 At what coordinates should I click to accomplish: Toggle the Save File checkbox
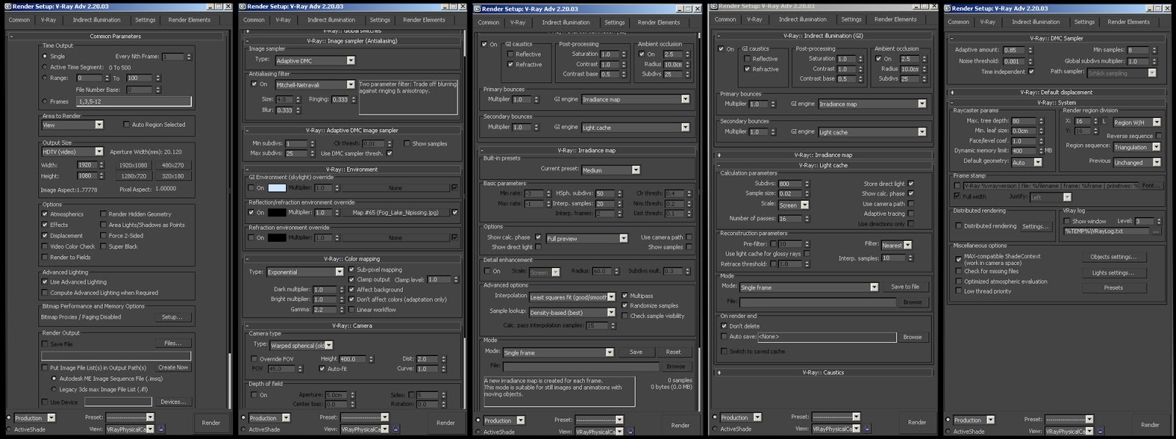click(45, 344)
